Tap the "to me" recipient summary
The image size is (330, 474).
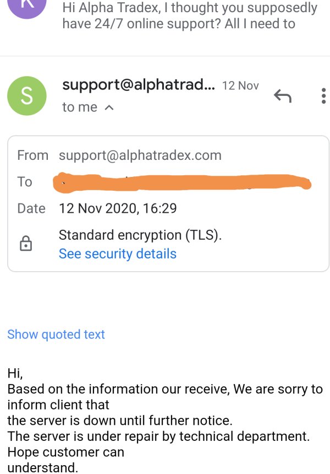pos(80,107)
